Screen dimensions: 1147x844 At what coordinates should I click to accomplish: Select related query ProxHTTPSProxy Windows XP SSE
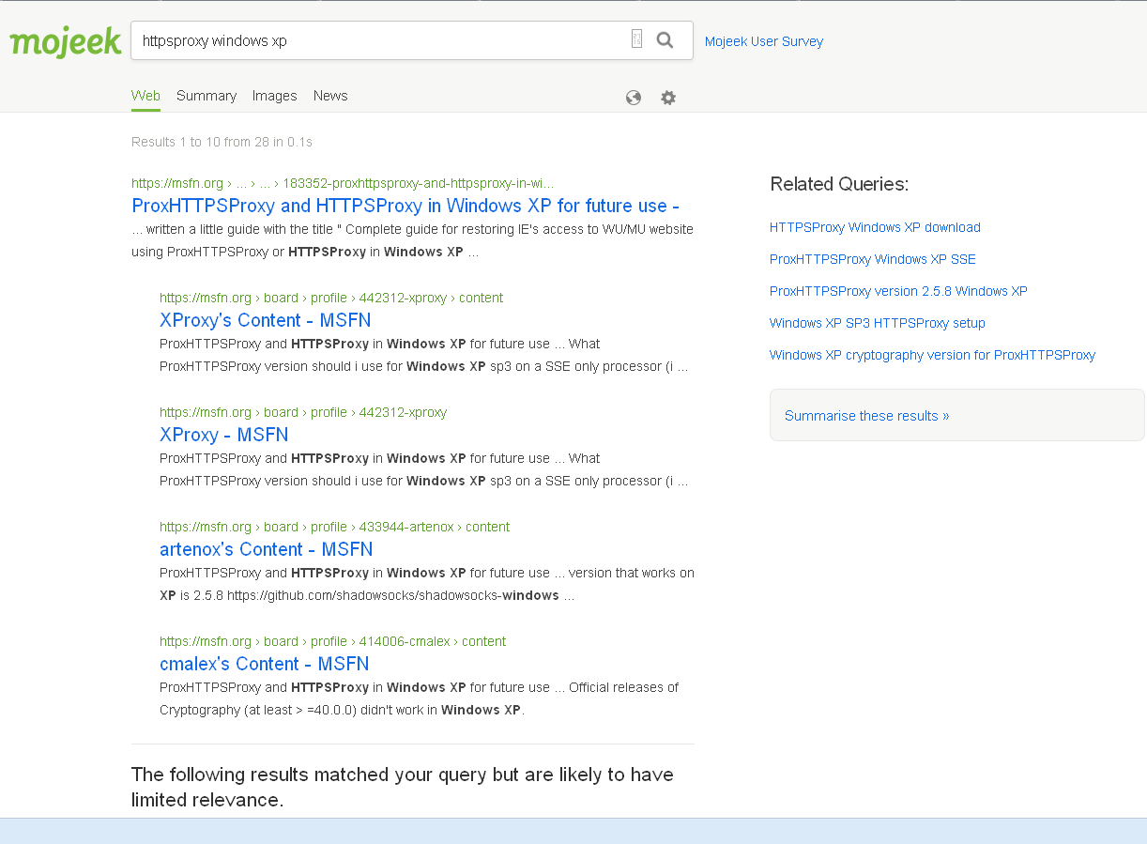(873, 259)
